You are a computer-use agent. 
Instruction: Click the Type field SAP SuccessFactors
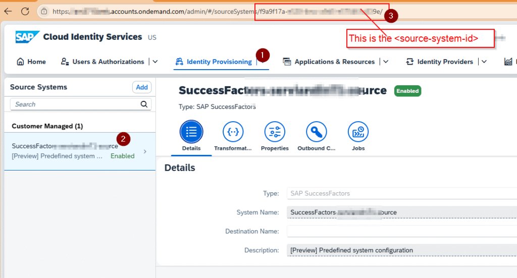click(x=402, y=193)
